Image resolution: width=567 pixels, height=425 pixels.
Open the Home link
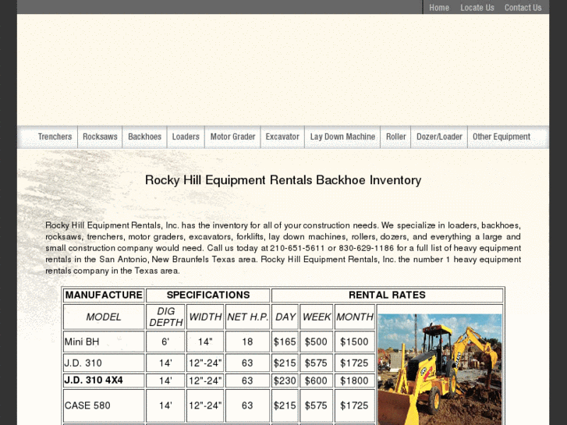point(438,8)
